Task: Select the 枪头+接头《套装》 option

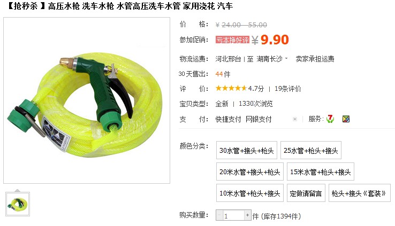Action: (360, 193)
